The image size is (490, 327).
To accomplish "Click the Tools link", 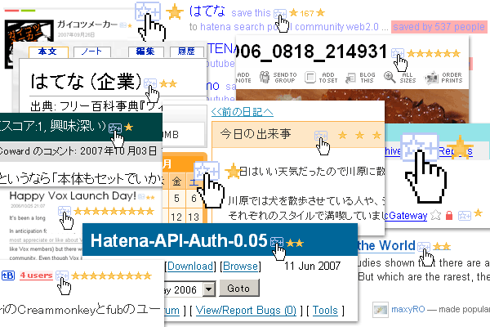I will [325, 311].
